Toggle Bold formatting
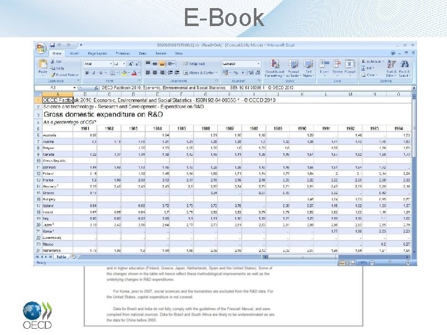The height and width of the screenshot is (335, 447). click(87, 73)
